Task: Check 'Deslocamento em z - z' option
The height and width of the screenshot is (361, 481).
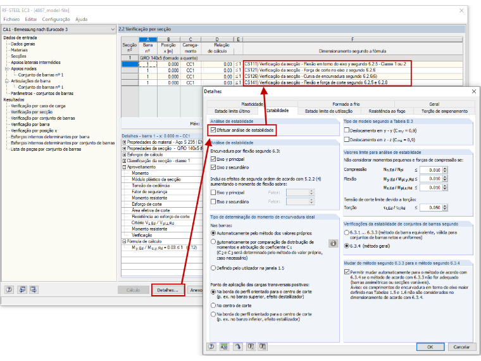Action: pos(347,139)
